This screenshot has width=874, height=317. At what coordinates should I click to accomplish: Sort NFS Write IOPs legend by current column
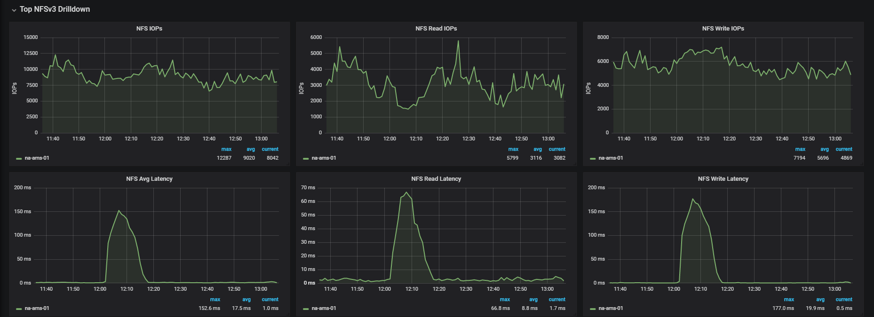tap(844, 149)
